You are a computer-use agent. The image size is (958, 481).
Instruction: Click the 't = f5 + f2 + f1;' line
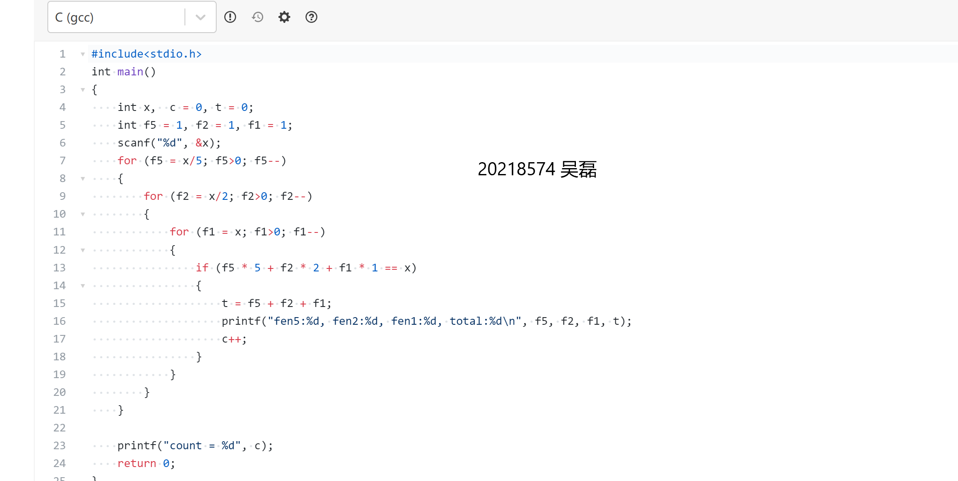point(277,304)
